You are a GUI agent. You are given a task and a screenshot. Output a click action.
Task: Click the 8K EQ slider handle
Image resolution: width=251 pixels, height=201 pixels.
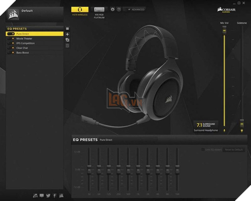click(x=167, y=170)
